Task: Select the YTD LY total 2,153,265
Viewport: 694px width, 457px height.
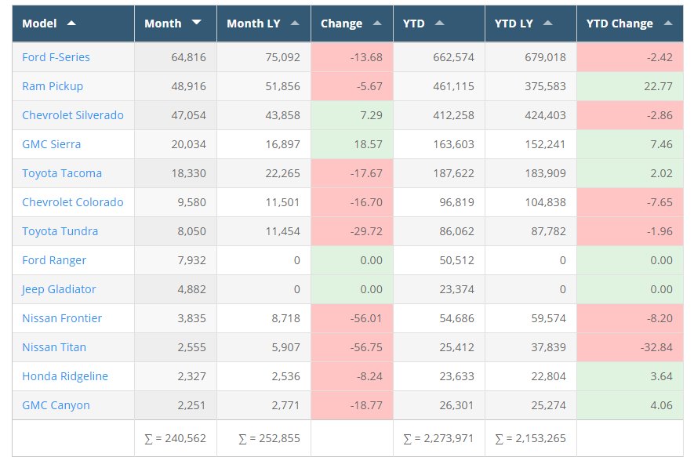Action: point(530,438)
